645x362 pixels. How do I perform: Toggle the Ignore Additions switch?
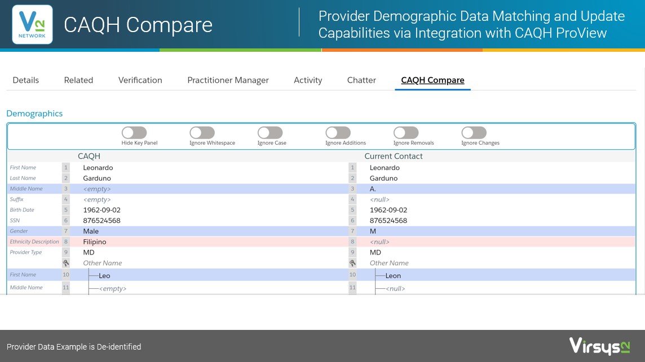(338, 133)
